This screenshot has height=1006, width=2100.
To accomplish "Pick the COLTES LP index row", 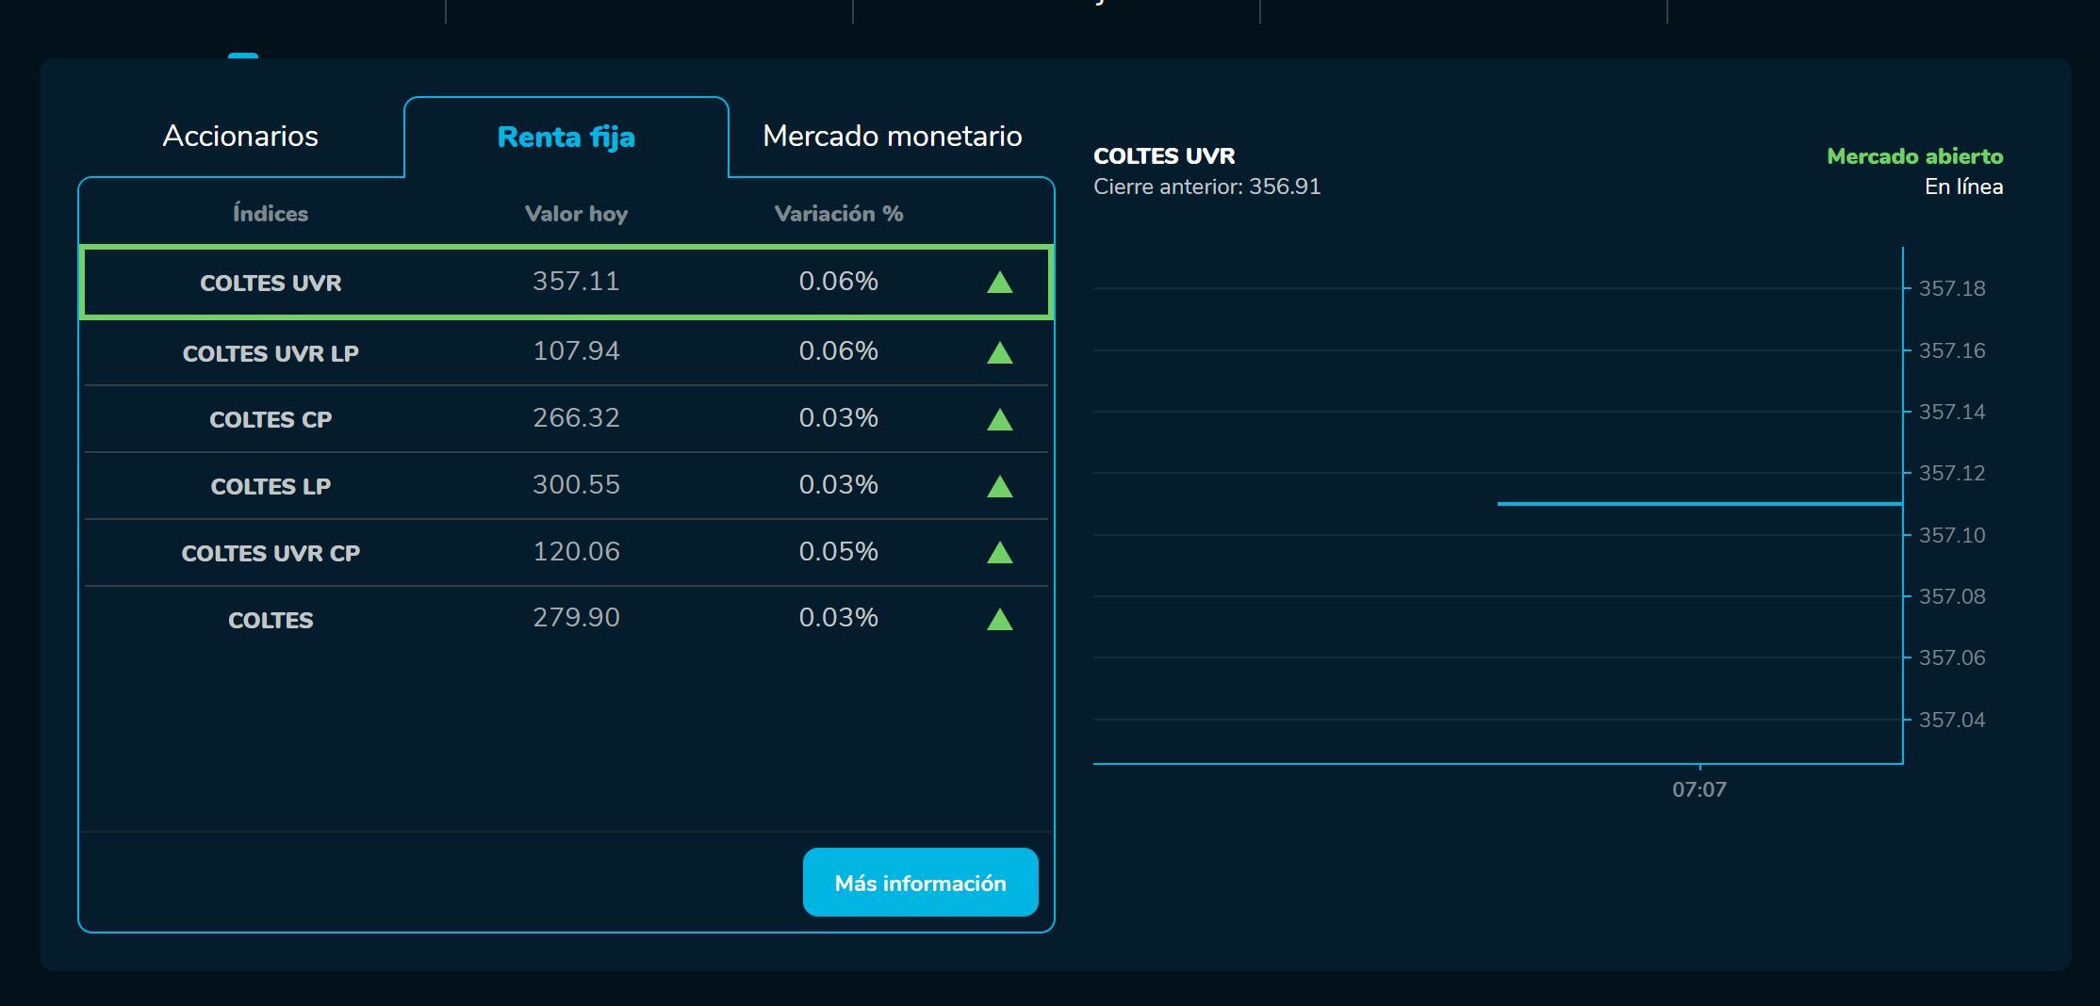I will pos(271,487).
